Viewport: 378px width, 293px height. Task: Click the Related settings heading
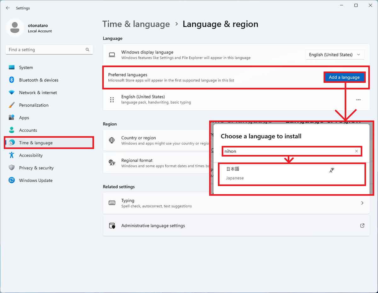coord(119,187)
